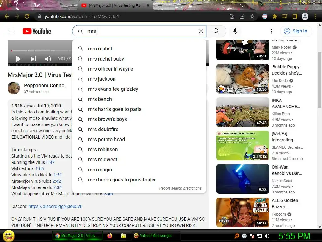The image size is (322, 242).
Task: Open browser extensions puzzle icon
Action: (x=275, y=16)
